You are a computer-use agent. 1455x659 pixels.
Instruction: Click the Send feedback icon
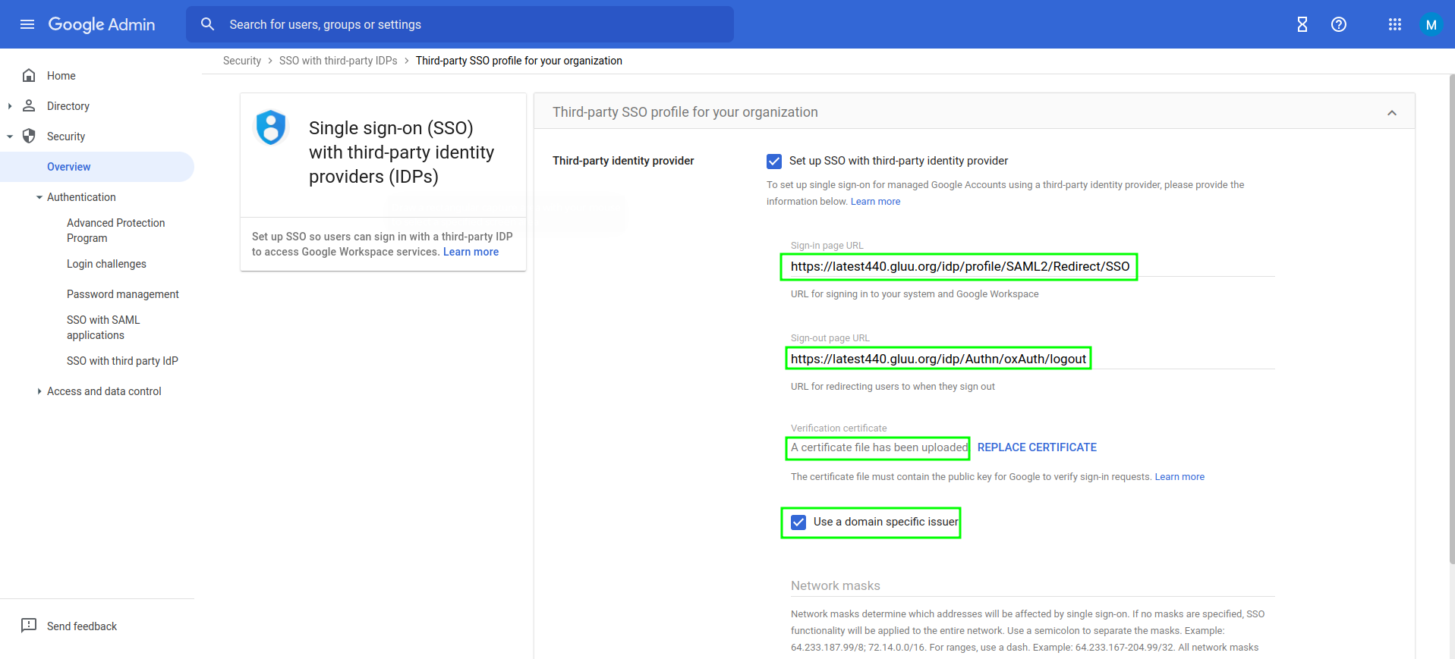click(29, 626)
